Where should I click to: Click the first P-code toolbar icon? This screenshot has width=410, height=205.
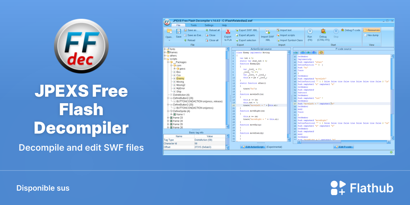tap(296, 52)
